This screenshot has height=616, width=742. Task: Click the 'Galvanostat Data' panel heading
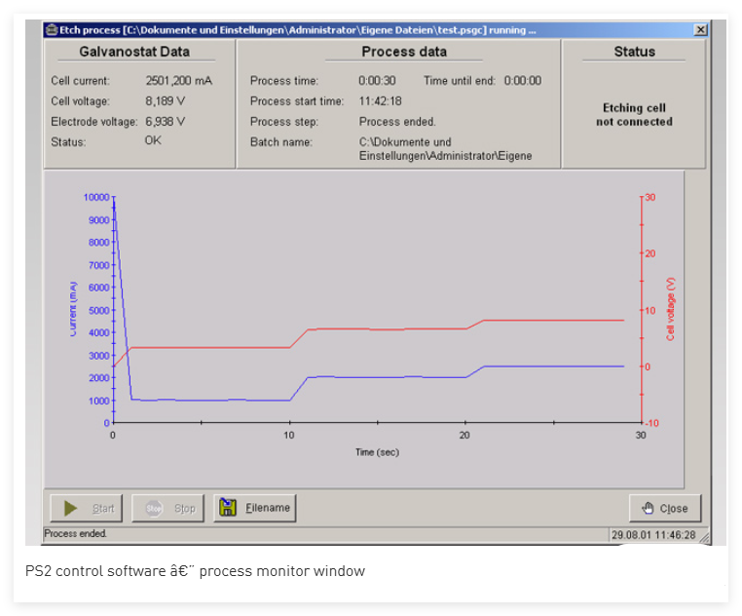click(x=133, y=52)
